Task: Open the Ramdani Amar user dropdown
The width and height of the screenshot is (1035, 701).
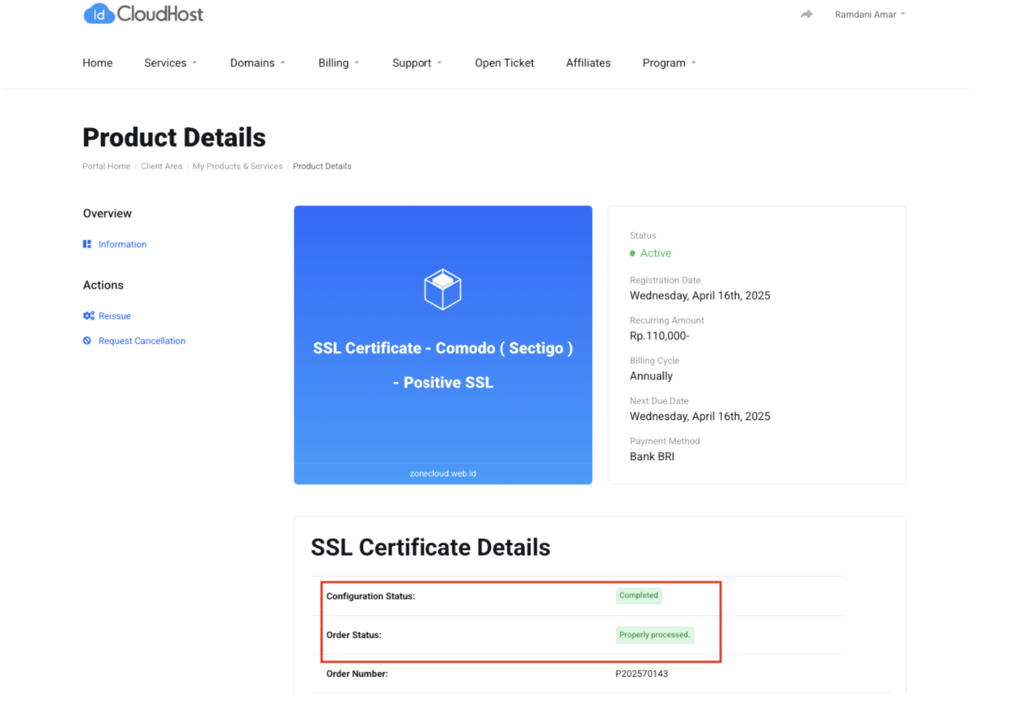Action: point(870,14)
